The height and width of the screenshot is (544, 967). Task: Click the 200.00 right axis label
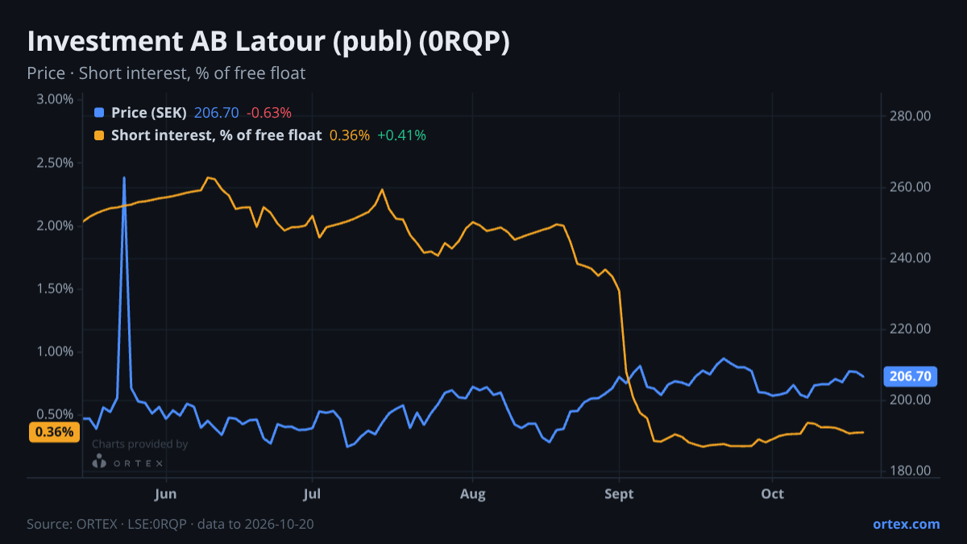[911, 400]
